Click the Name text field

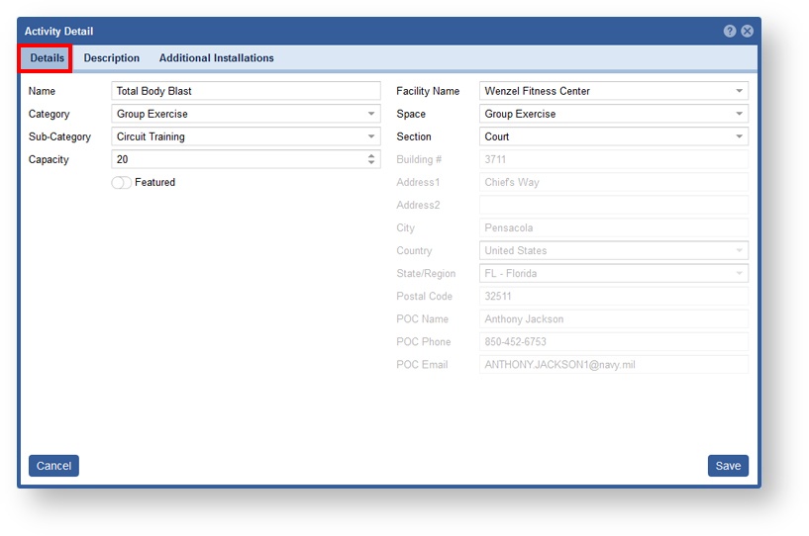point(245,91)
